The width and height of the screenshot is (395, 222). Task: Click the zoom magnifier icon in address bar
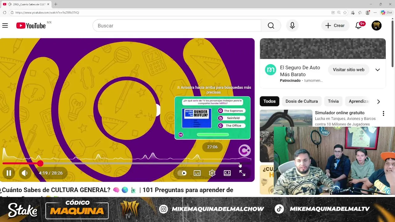coord(339,13)
